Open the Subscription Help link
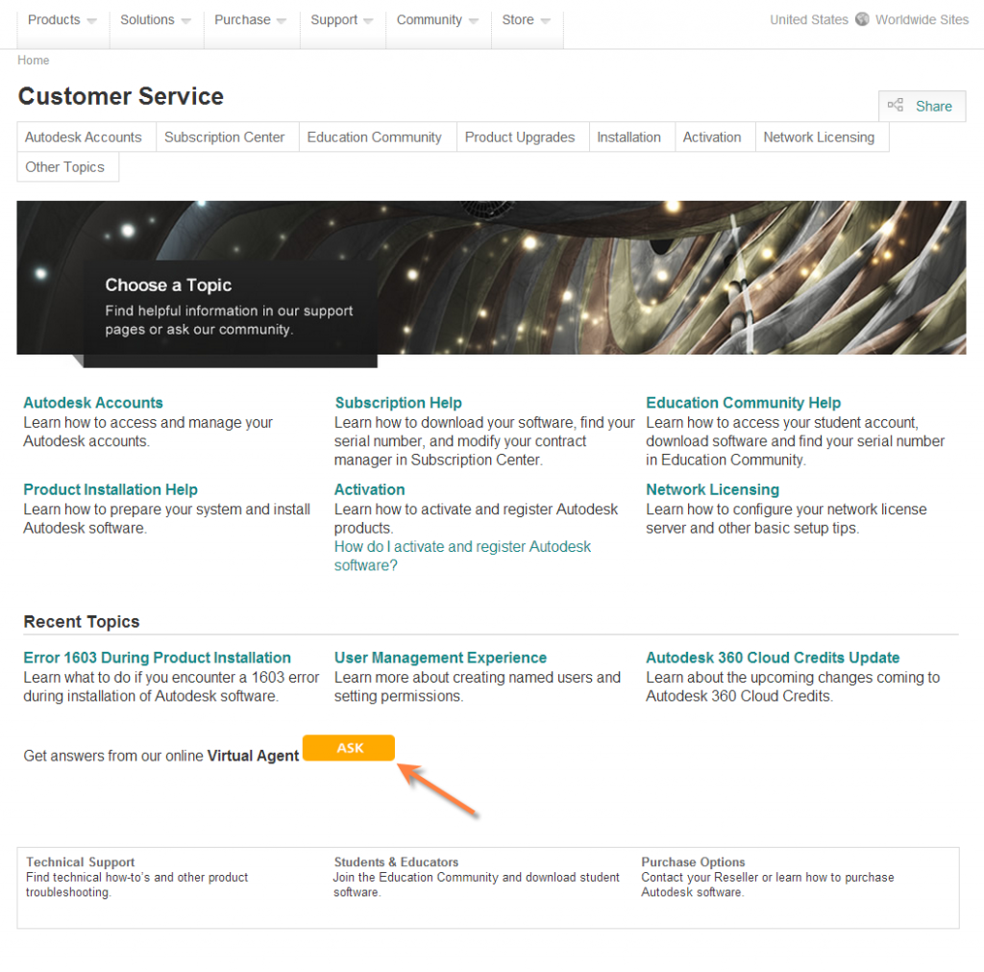This screenshot has width=984, height=972. click(x=398, y=403)
